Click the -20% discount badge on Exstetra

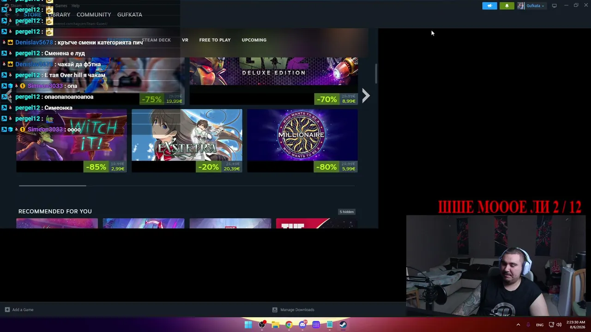point(208,167)
